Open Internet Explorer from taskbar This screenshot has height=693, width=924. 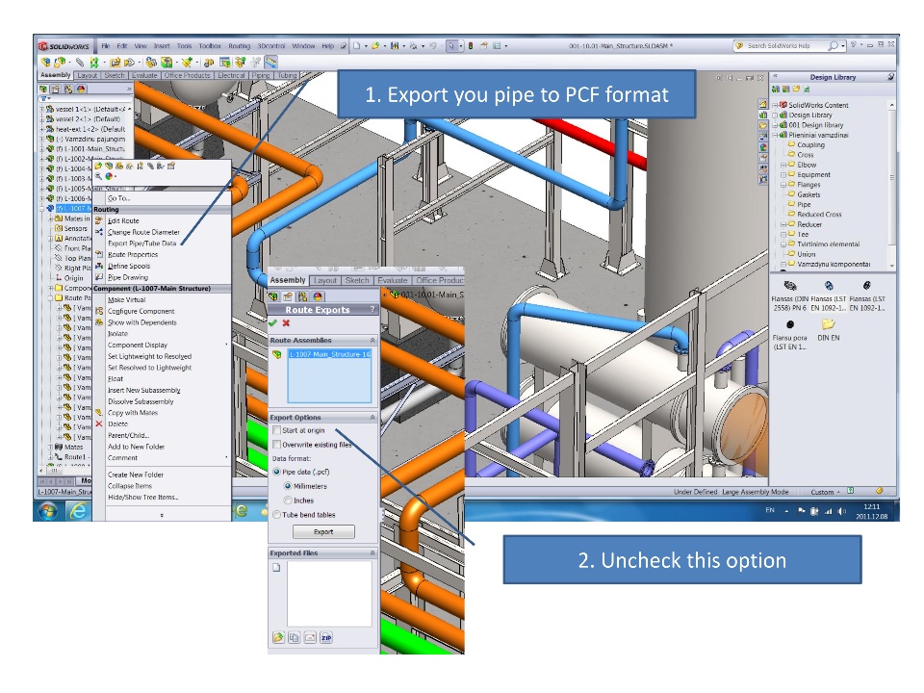[x=78, y=510]
